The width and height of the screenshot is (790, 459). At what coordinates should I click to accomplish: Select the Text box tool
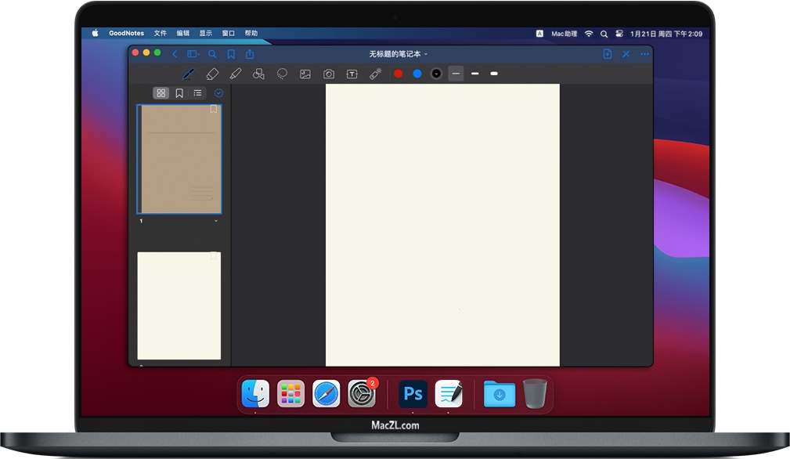(352, 74)
